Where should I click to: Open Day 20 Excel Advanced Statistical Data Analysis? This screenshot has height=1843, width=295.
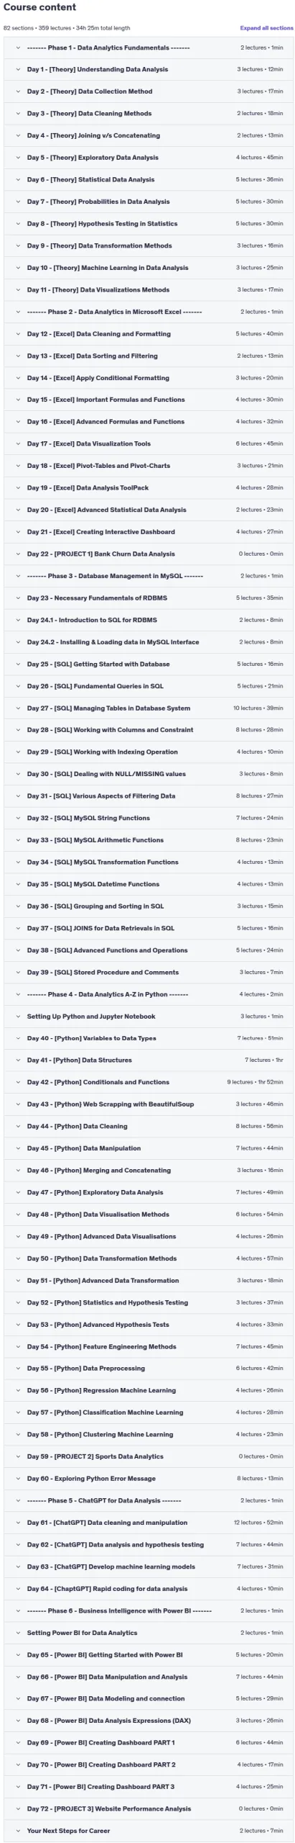tap(148, 510)
